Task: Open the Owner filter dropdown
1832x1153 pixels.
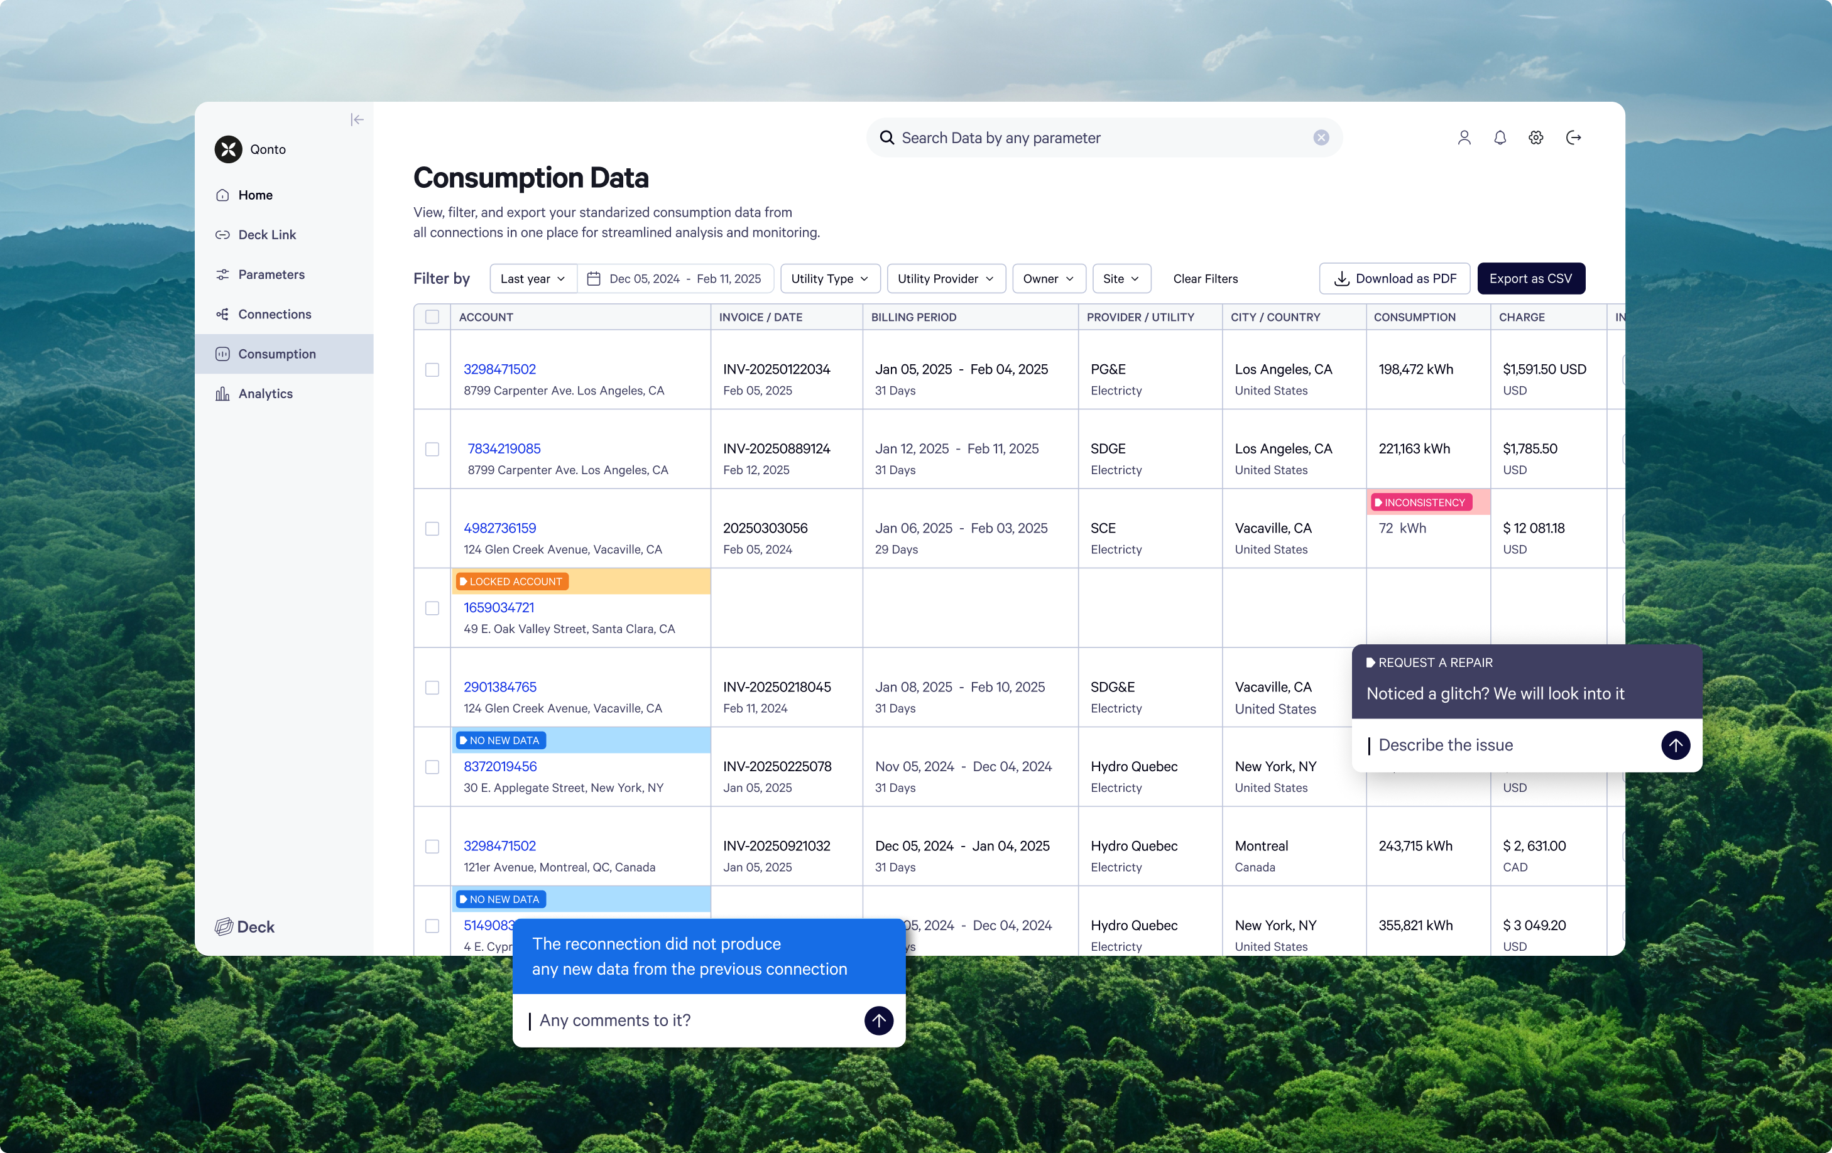Action: click(1049, 278)
